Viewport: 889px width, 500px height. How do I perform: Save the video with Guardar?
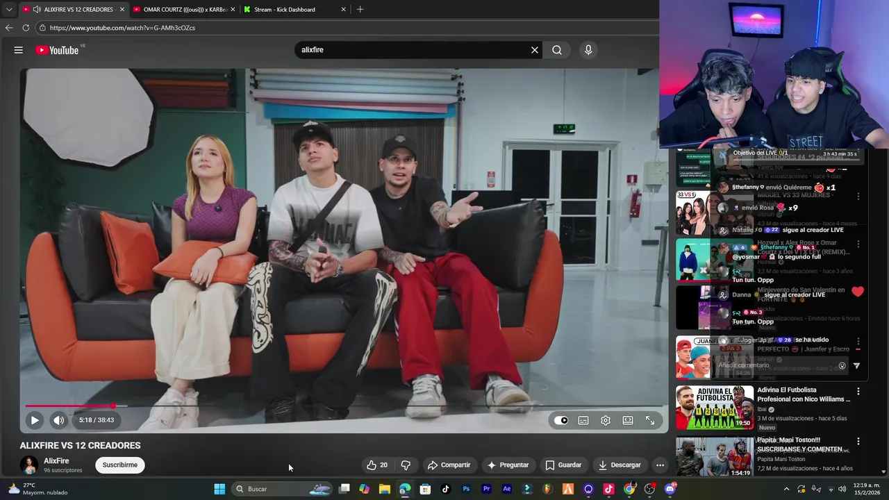[563, 465]
